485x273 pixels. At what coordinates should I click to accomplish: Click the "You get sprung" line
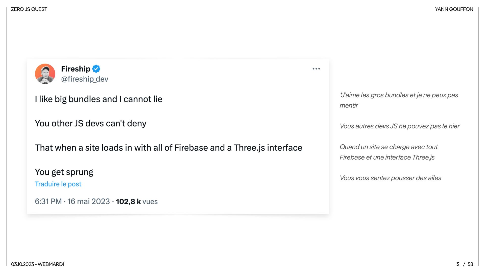point(64,172)
